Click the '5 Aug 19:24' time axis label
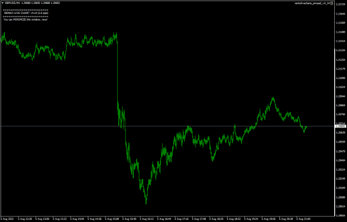The width and height of the screenshot is (347, 222). click(251, 219)
